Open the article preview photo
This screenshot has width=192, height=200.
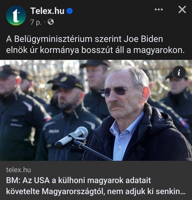[96, 110]
